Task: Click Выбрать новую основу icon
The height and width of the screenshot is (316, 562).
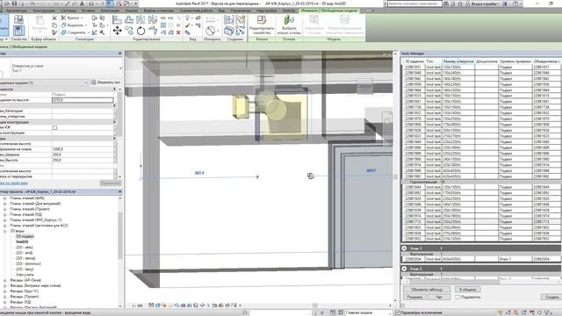Action: click(289, 20)
